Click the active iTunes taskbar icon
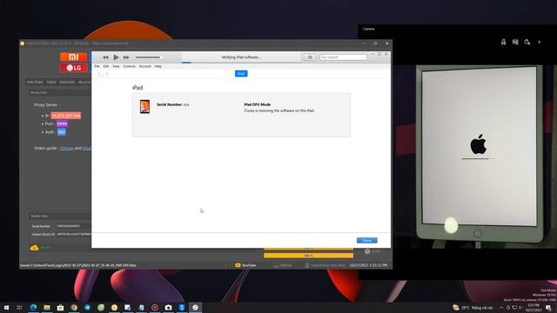 click(195, 307)
